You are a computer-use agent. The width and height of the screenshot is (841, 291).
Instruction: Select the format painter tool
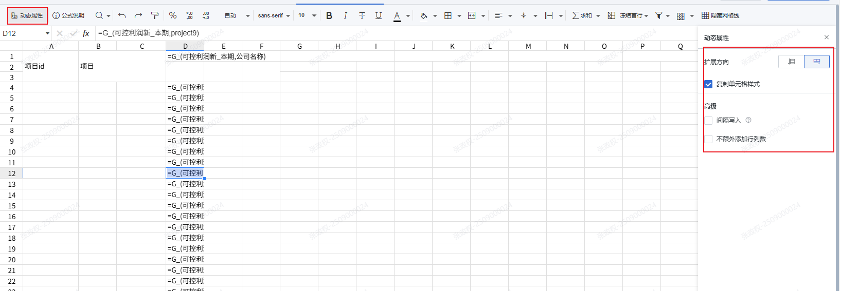click(x=155, y=15)
